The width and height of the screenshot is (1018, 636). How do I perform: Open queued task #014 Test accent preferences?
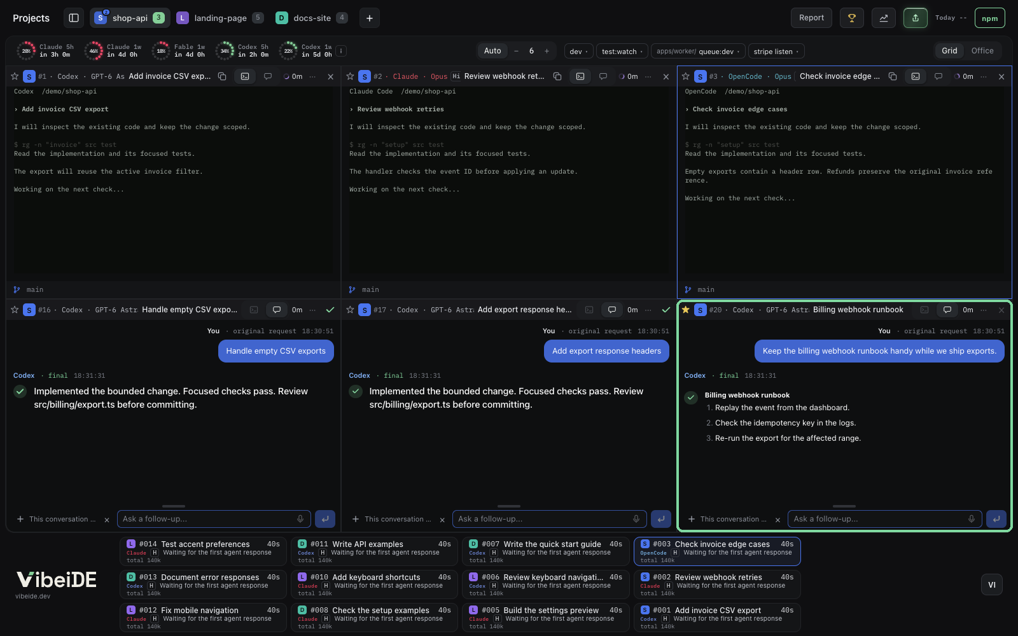(x=203, y=551)
